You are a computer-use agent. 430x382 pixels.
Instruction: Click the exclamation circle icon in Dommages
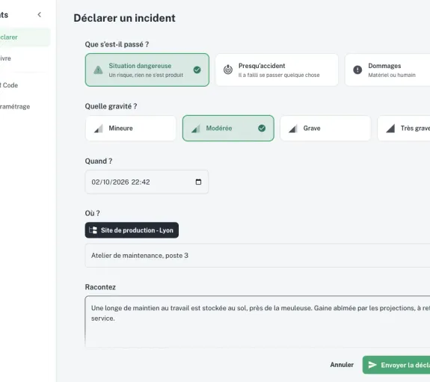click(x=357, y=70)
